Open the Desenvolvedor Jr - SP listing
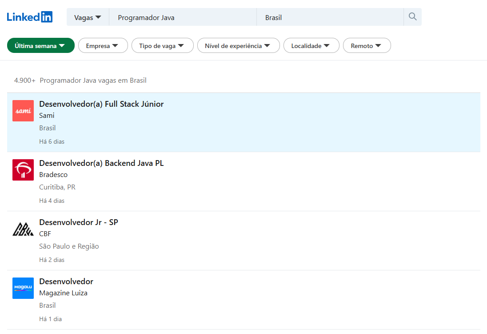 tap(79, 222)
